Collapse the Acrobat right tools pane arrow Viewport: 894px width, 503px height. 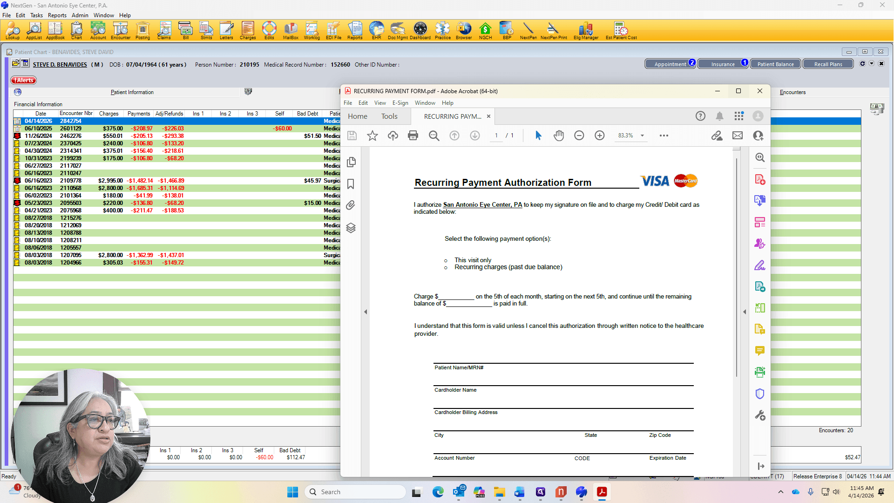[745, 312]
